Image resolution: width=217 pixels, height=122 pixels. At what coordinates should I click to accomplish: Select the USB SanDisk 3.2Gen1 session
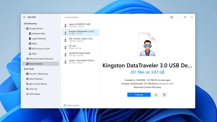[x=81, y=40]
